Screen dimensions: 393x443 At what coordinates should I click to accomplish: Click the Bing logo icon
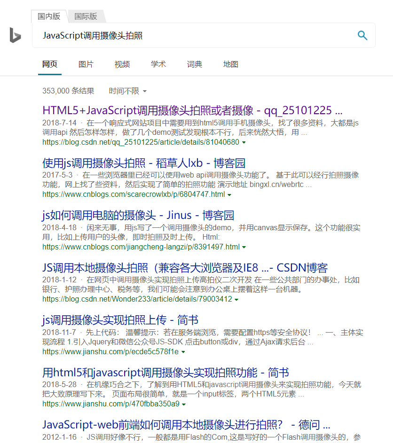(15, 35)
